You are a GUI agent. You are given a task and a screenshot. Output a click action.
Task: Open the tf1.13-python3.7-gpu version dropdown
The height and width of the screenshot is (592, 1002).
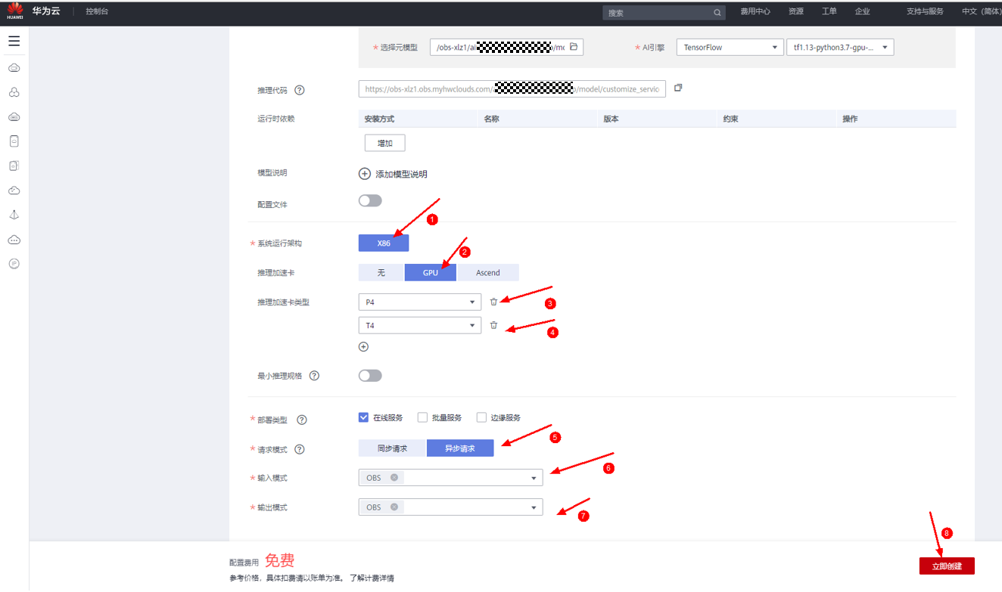point(841,47)
